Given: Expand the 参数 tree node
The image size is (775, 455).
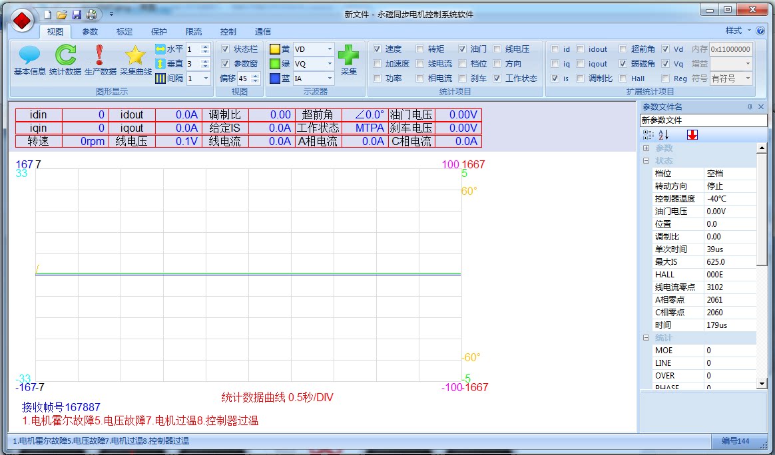Looking at the screenshot, I should coord(646,148).
